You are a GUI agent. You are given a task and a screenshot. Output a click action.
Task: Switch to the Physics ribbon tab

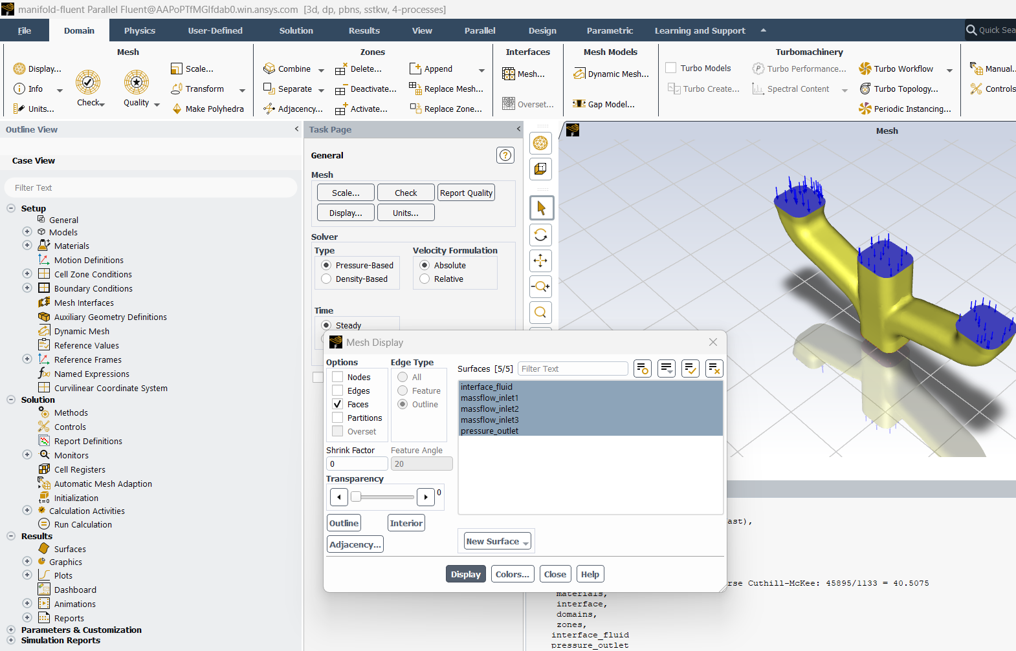[x=140, y=30]
